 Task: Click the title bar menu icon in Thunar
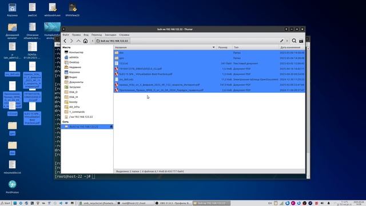click(x=63, y=29)
